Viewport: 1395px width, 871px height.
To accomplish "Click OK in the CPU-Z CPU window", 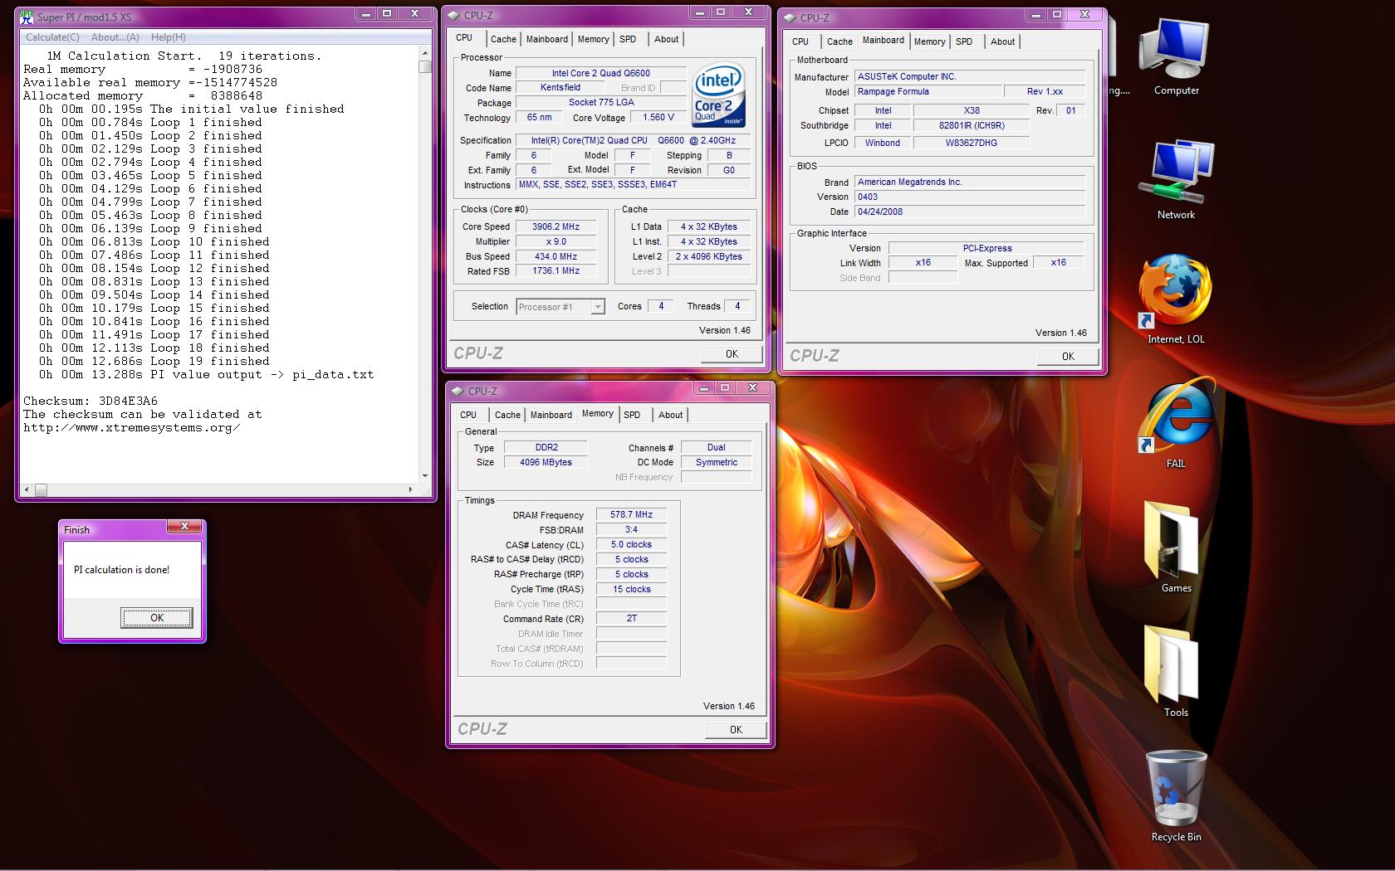I will [x=732, y=354].
